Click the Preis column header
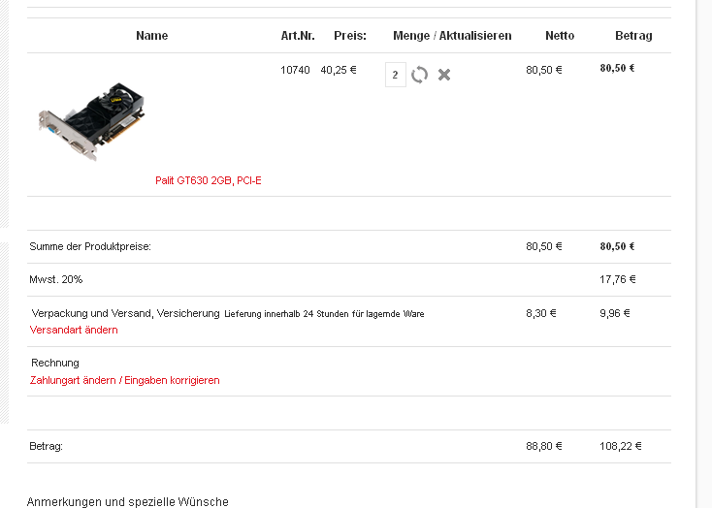 [x=350, y=36]
